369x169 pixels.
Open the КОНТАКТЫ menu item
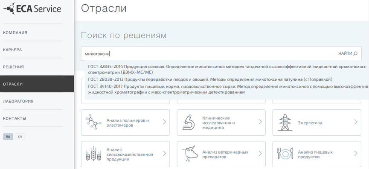[x=15, y=118]
